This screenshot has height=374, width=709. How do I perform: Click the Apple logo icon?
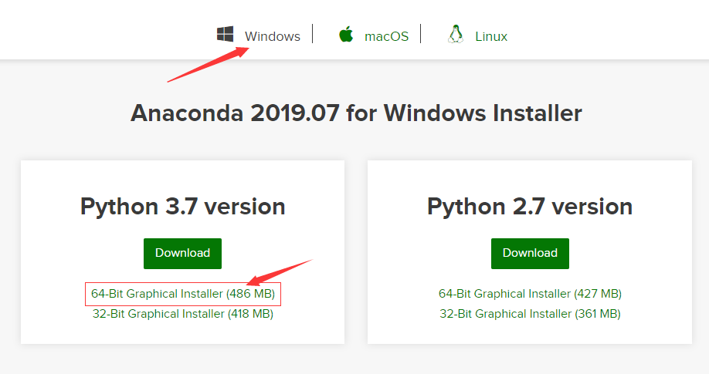(x=346, y=35)
